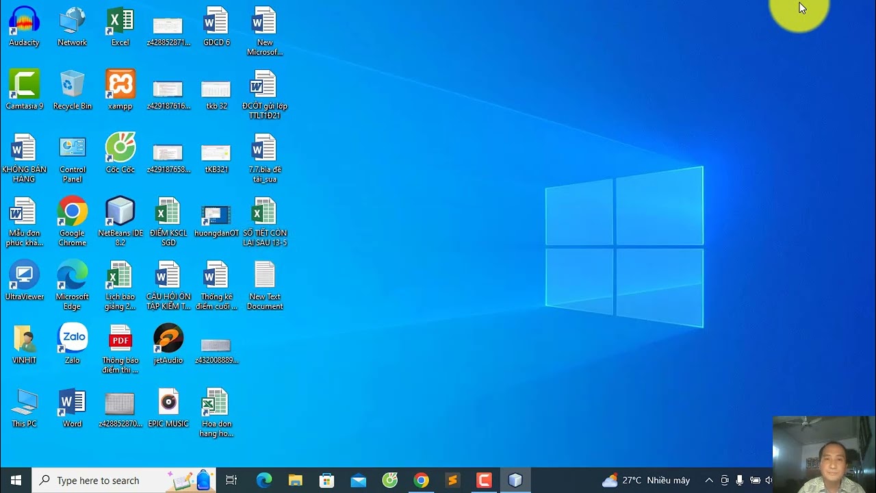Open Cốc Cốc browser from the taskbar

click(389, 480)
